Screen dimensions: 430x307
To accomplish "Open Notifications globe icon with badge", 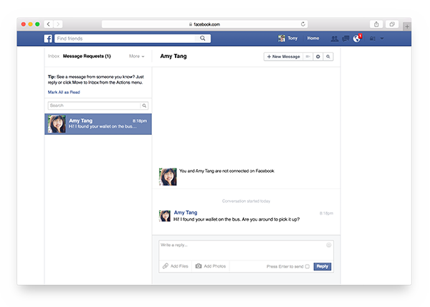I will [358, 39].
